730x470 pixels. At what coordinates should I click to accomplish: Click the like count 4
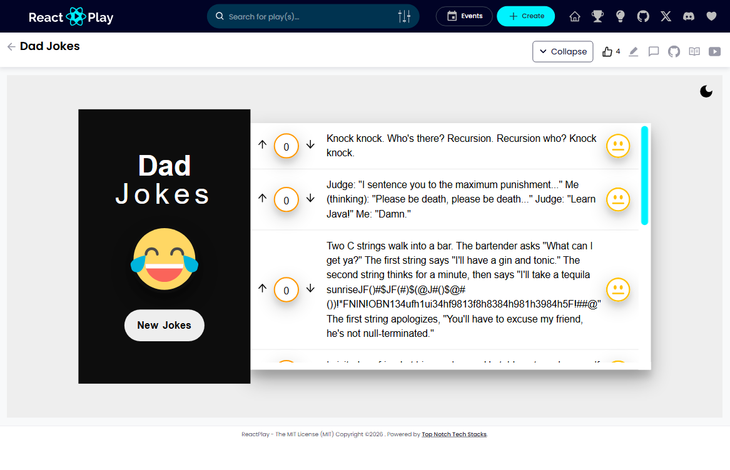(618, 51)
